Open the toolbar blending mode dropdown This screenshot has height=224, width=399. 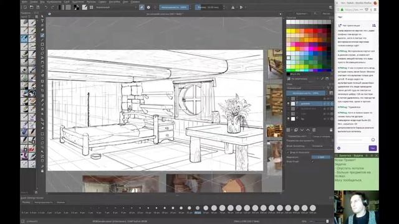pos(116,7)
